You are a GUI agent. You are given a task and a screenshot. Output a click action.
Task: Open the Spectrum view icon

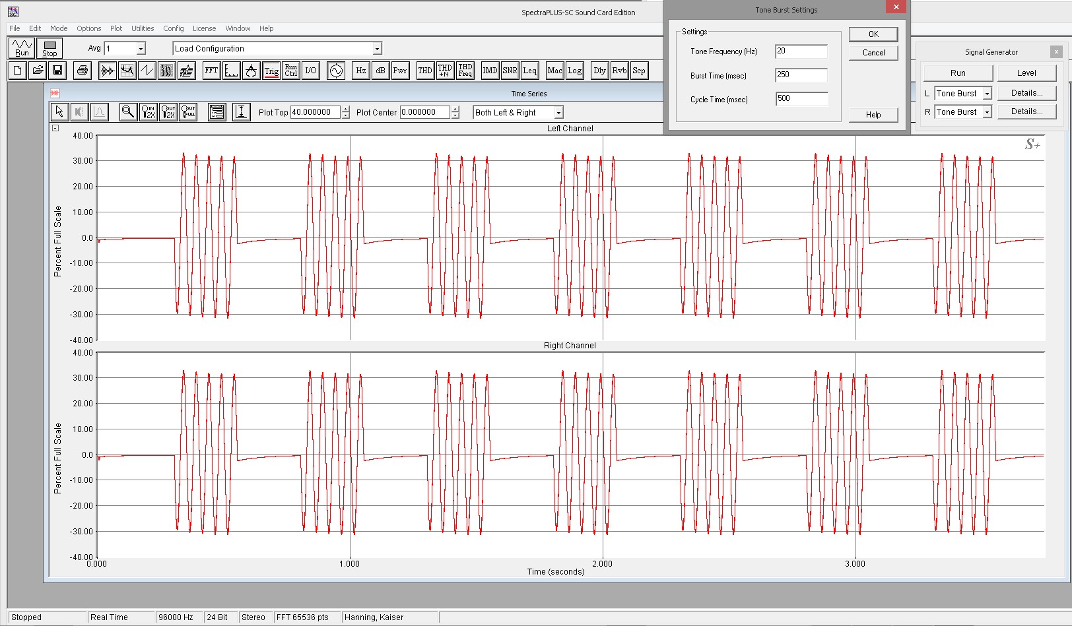127,71
